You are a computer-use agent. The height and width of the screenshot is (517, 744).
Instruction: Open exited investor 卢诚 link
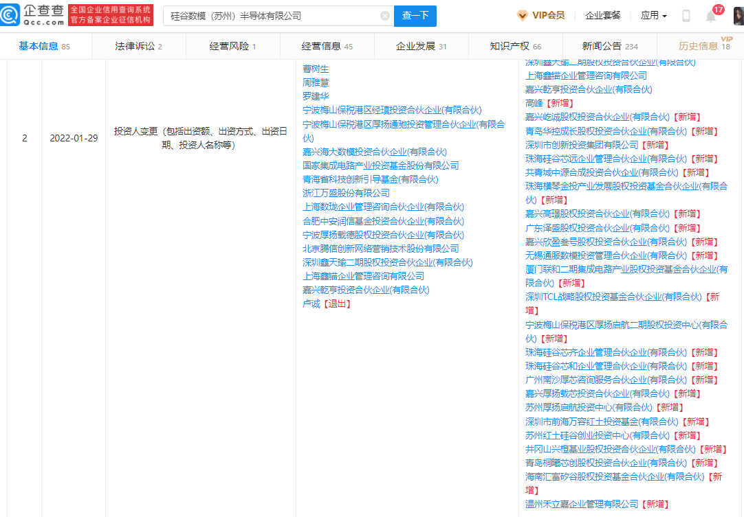311,303
